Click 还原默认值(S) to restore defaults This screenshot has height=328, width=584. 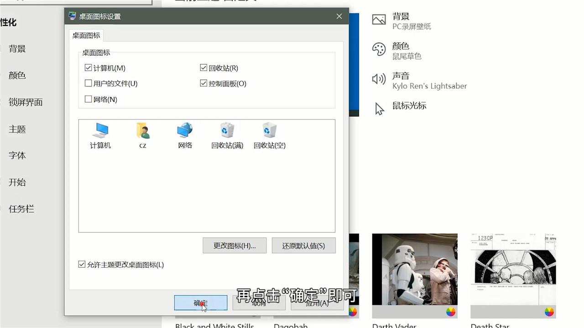303,246
